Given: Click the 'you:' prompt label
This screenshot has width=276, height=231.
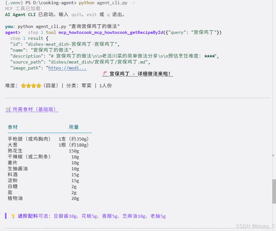Looking at the screenshot, I should [9, 27].
